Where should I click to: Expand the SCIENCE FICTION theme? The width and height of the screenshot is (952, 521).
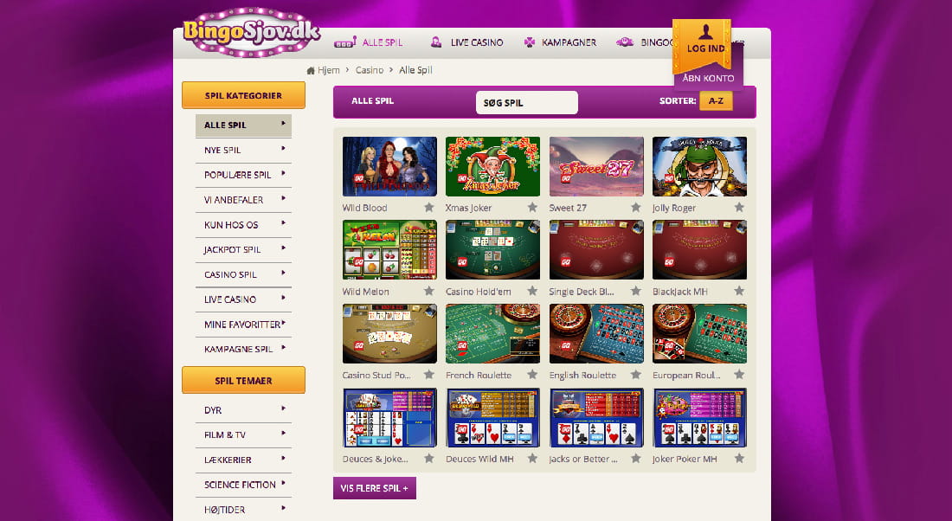243,485
